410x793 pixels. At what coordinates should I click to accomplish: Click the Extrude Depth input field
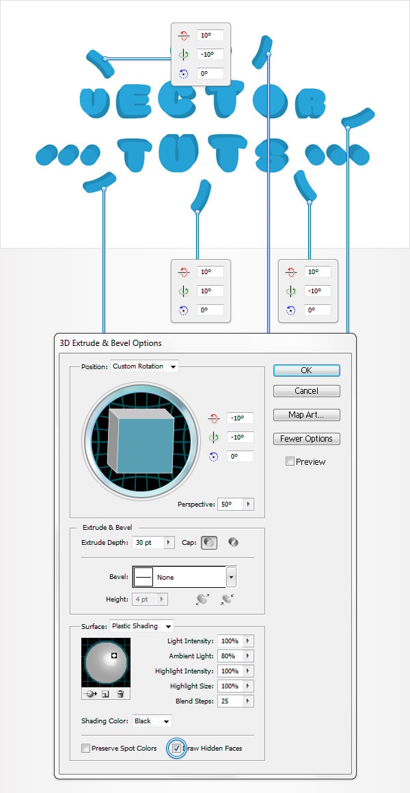point(148,542)
